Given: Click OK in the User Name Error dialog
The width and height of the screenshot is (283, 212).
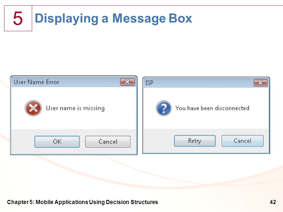Looking at the screenshot, I should click(57, 142).
